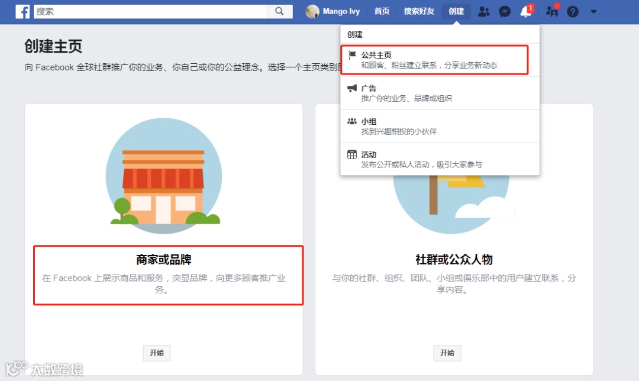Image resolution: width=639 pixels, height=381 pixels.
Task: Click the calendar icon beside 活动
Action: pyautogui.click(x=351, y=154)
